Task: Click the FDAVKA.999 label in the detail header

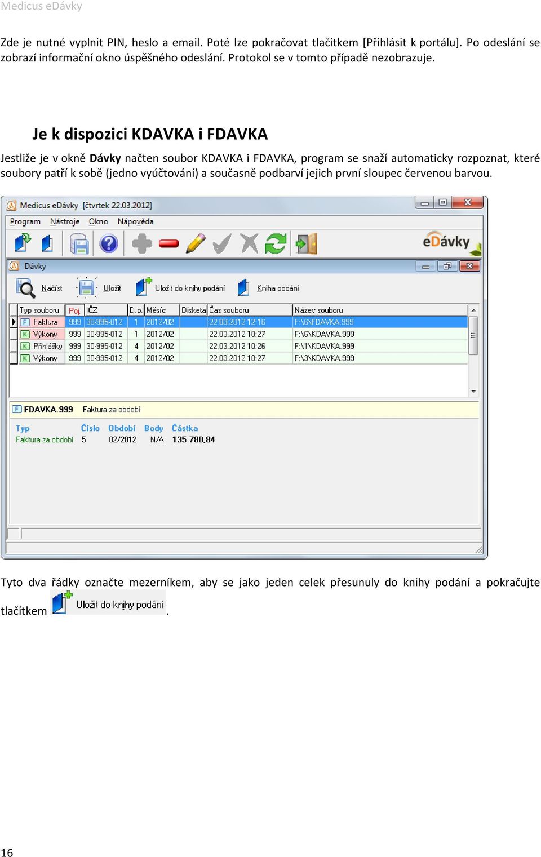Action: point(48,410)
